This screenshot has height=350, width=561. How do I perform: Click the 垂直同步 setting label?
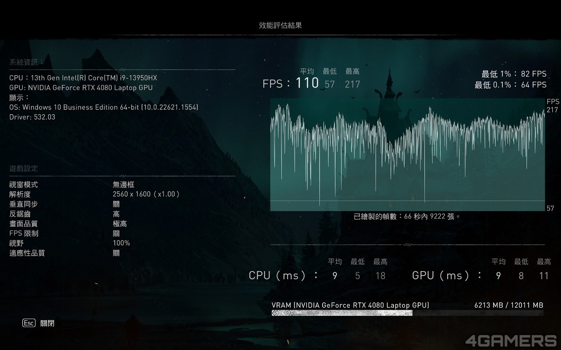click(24, 204)
